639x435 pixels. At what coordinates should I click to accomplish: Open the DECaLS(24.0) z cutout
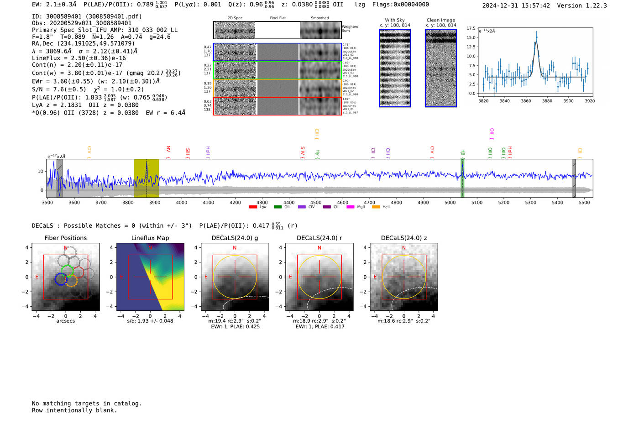[404, 277]
